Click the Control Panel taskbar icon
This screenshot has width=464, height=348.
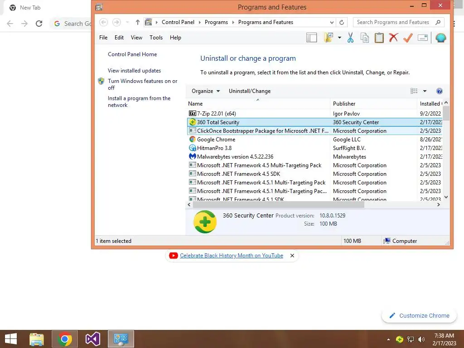coord(121,339)
